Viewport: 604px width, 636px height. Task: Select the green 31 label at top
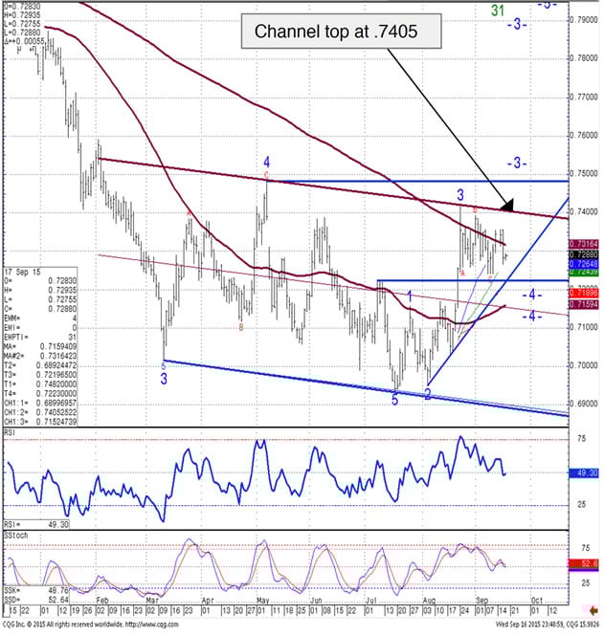498,9
